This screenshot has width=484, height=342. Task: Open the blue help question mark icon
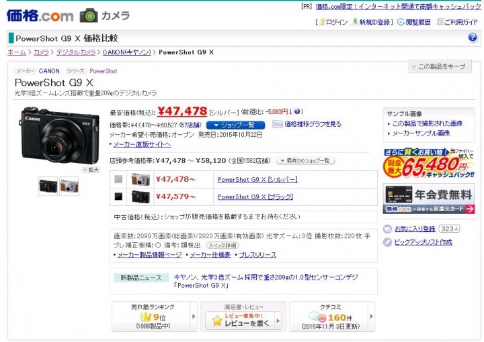tap(473, 38)
